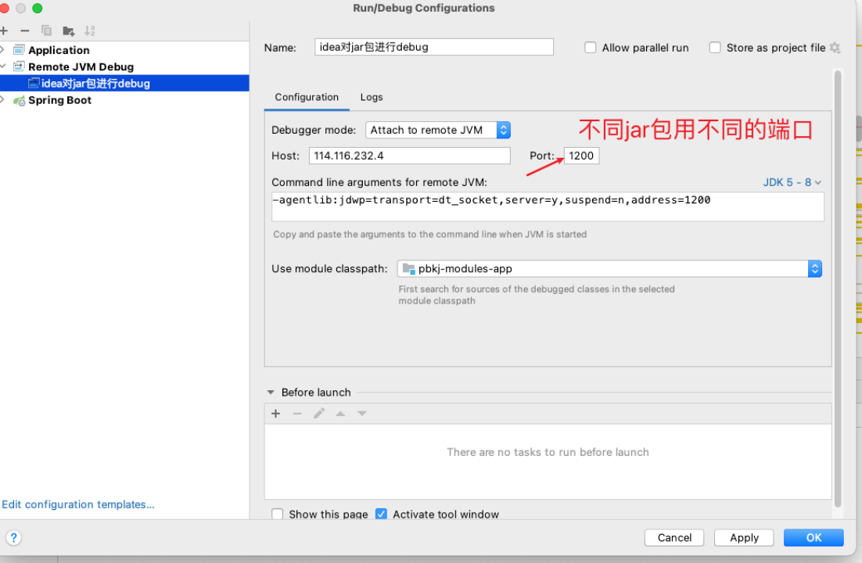
Task: Check Store as project file
Action: pos(715,48)
